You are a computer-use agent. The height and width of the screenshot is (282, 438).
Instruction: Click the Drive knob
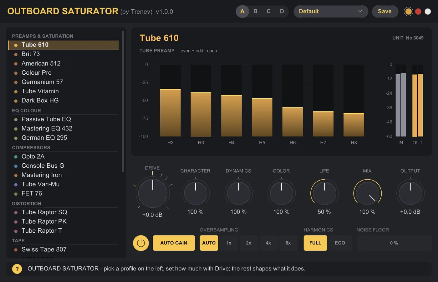pyautogui.click(x=153, y=193)
